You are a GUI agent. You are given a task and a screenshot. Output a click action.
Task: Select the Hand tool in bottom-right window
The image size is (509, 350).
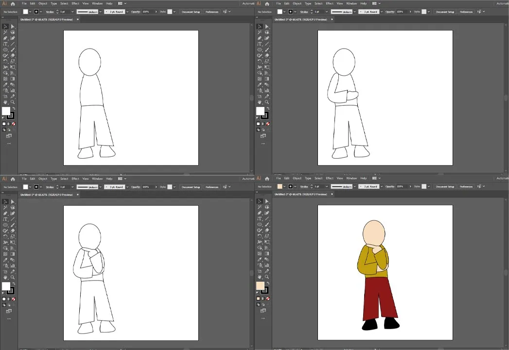point(260,277)
